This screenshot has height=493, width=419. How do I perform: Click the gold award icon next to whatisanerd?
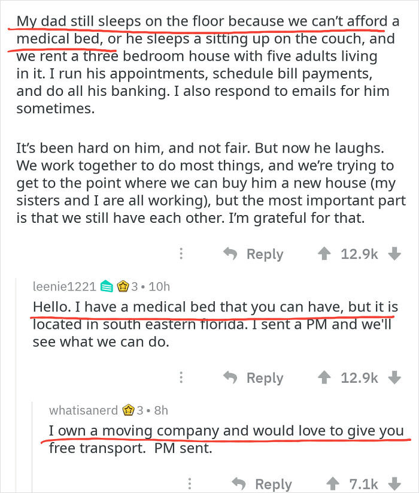click(x=128, y=410)
